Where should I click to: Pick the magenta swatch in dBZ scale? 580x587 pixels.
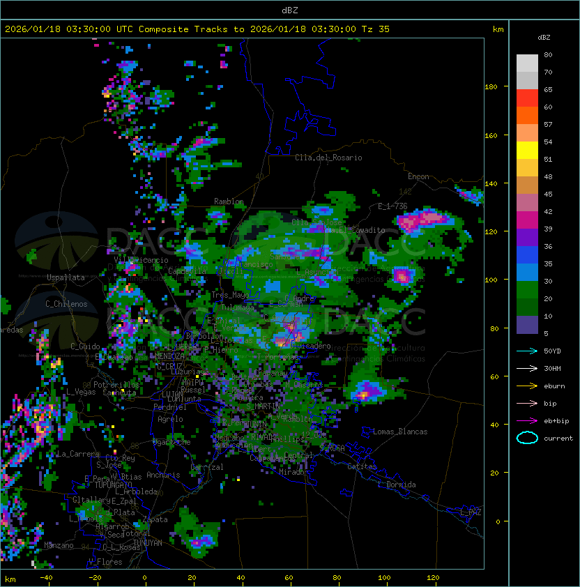[x=527, y=220]
